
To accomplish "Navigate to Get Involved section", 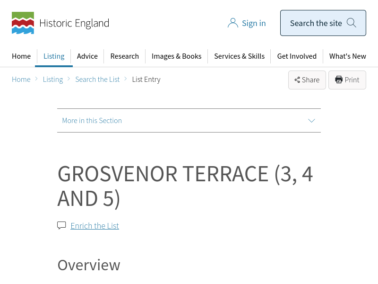I will coord(297,56).
